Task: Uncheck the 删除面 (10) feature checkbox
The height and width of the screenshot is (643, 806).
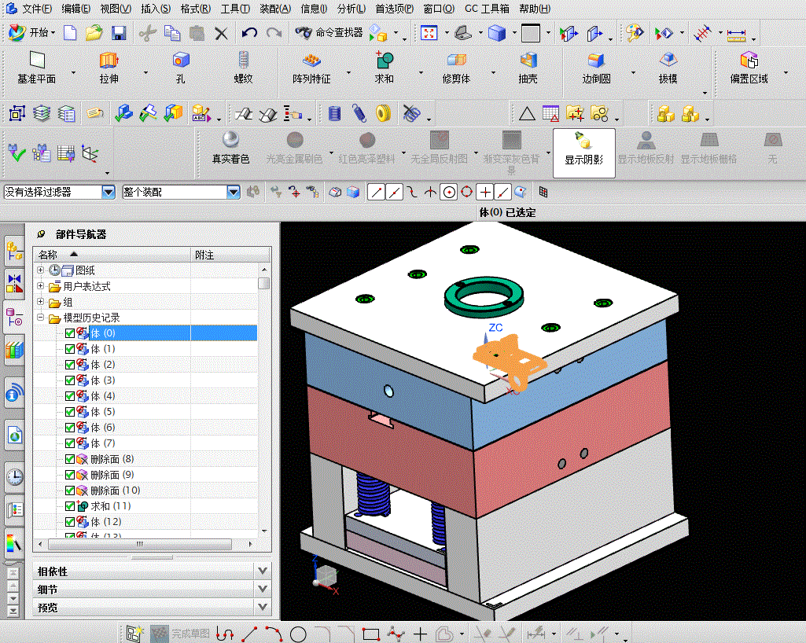Action: [70, 491]
